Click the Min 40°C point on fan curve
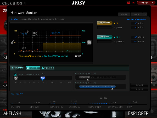157x118 pixels. pos(37,49)
